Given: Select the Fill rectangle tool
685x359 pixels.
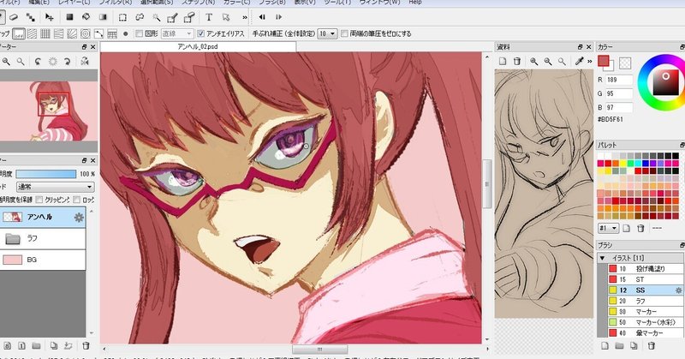Looking at the screenshot, I should pyautogui.click(x=69, y=17).
